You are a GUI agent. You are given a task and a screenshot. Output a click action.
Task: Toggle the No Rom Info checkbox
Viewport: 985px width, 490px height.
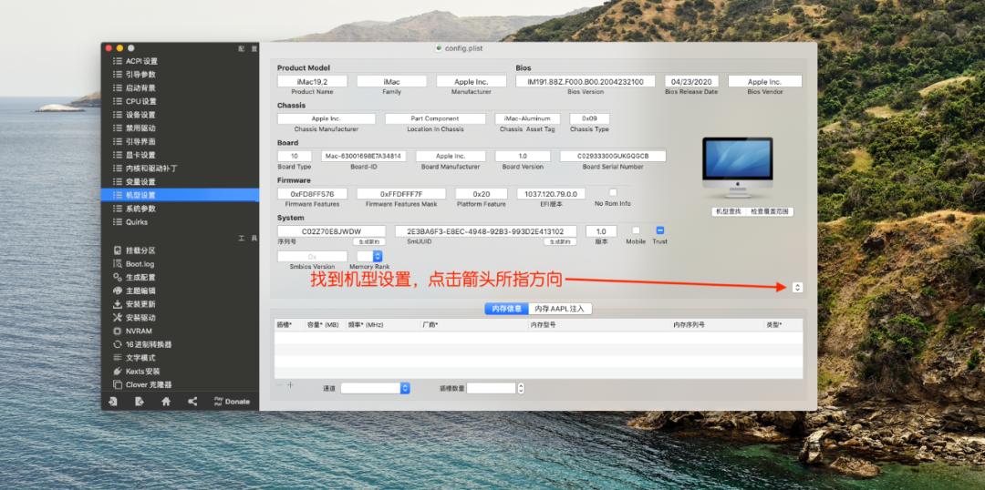coord(613,192)
